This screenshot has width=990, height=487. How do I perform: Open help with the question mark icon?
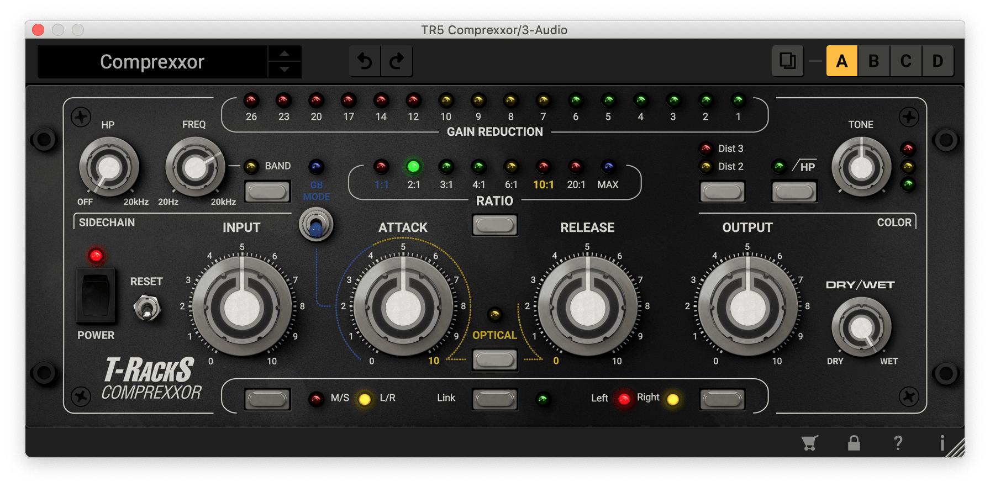898,443
